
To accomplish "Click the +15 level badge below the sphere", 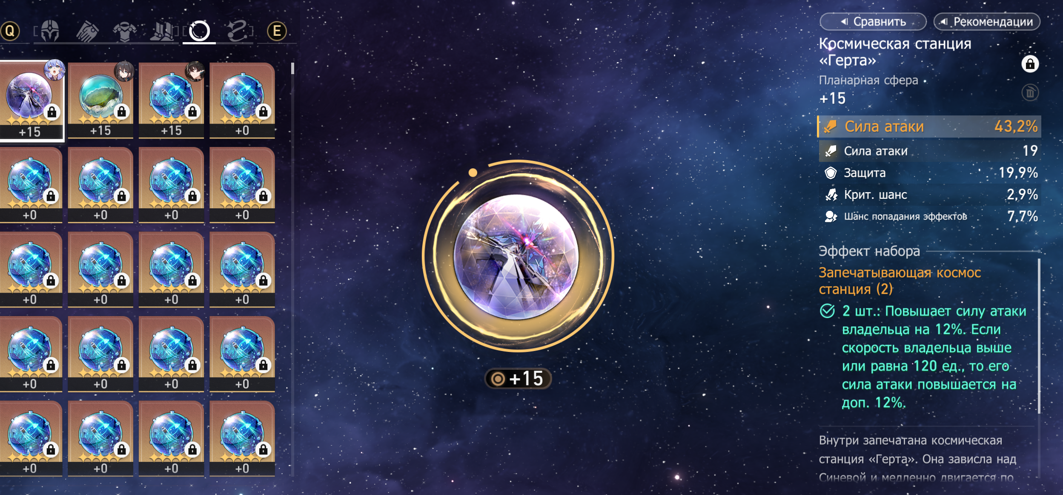I will coord(518,378).
